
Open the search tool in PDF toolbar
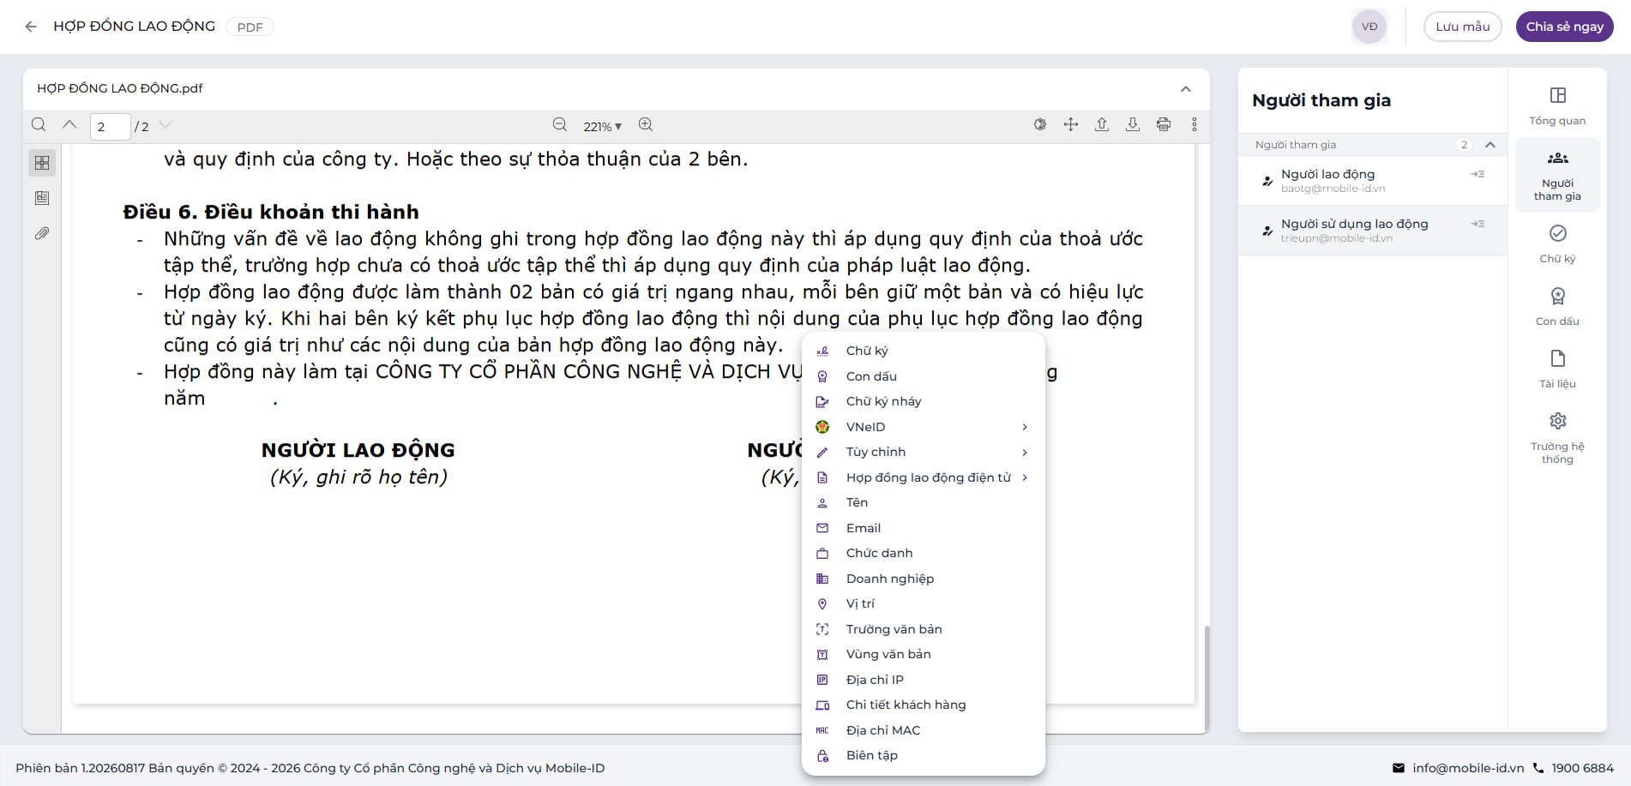(39, 125)
